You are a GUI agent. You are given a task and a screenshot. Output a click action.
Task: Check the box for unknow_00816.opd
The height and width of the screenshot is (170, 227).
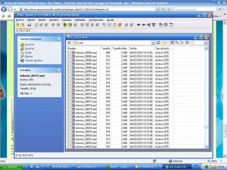[69, 98]
